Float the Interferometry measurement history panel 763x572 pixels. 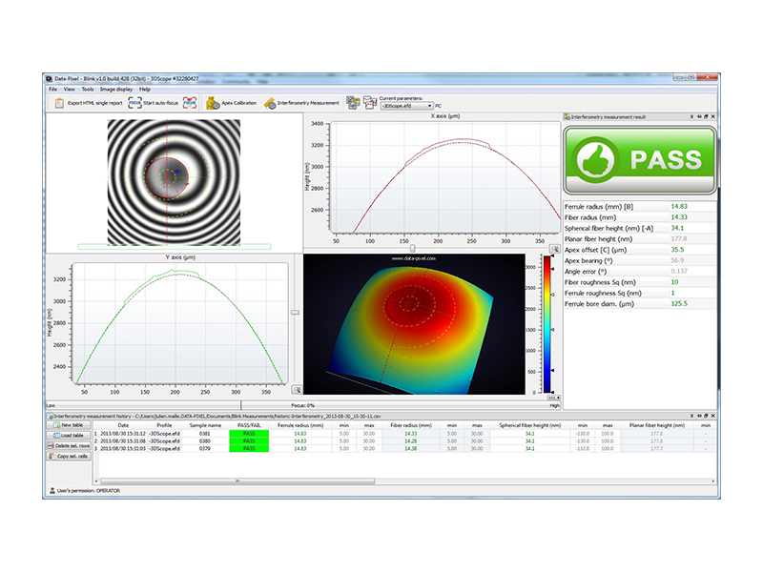tap(706, 416)
